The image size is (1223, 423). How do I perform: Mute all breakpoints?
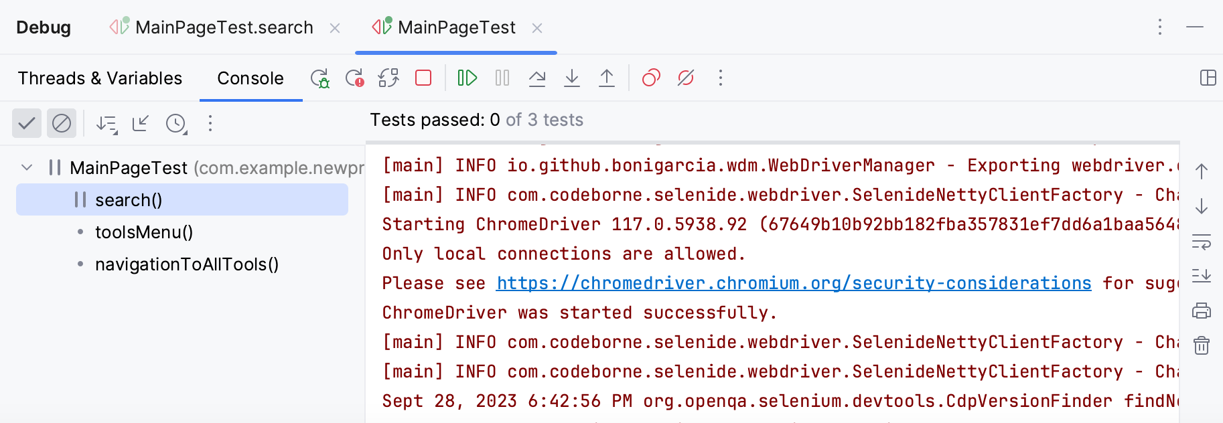coord(685,78)
